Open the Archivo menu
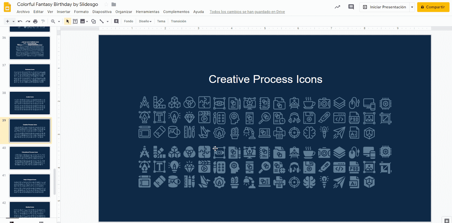This screenshot has width=452, height=223. [x=23, y=12]
